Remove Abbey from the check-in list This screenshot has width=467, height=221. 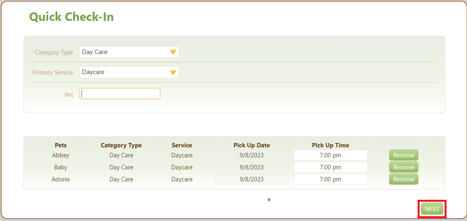coord(404,155)
